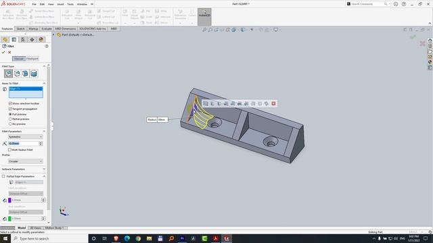Enable Partial Edge Parameters checkbox
Screen dimensions: 433x243
(x=3, y=176)
